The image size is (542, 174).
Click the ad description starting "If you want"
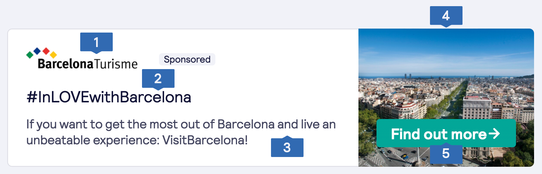[x=181, y=125]
